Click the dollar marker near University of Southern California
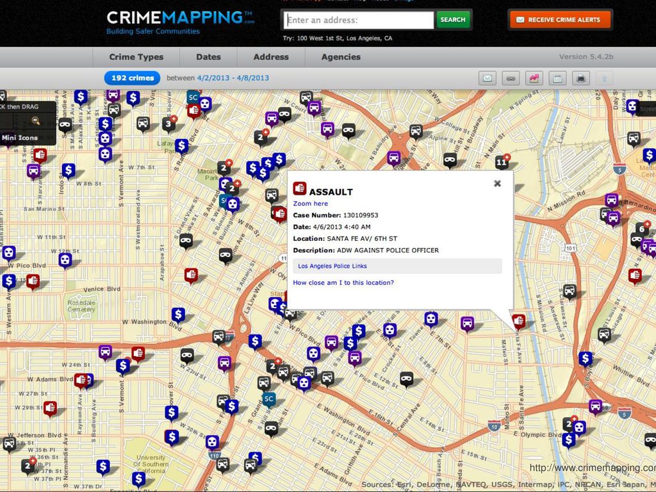 (x=138, y=479)
